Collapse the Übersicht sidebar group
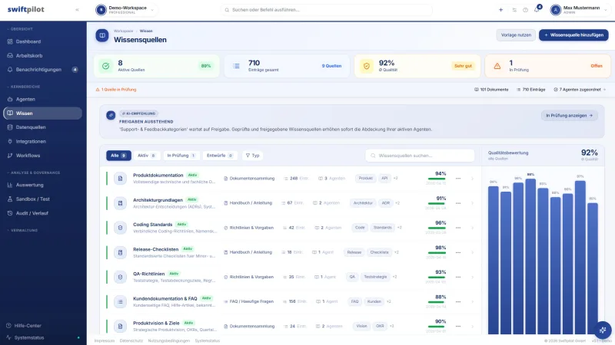 click(20, 29)
